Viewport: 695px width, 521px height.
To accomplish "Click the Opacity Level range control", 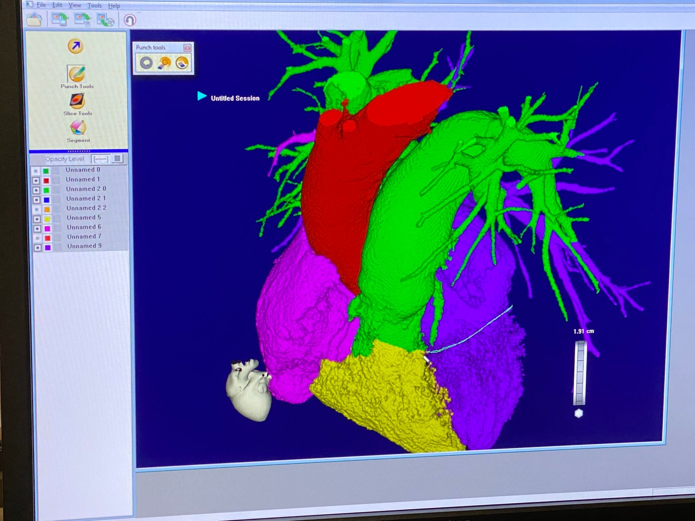I will (101, 159).
